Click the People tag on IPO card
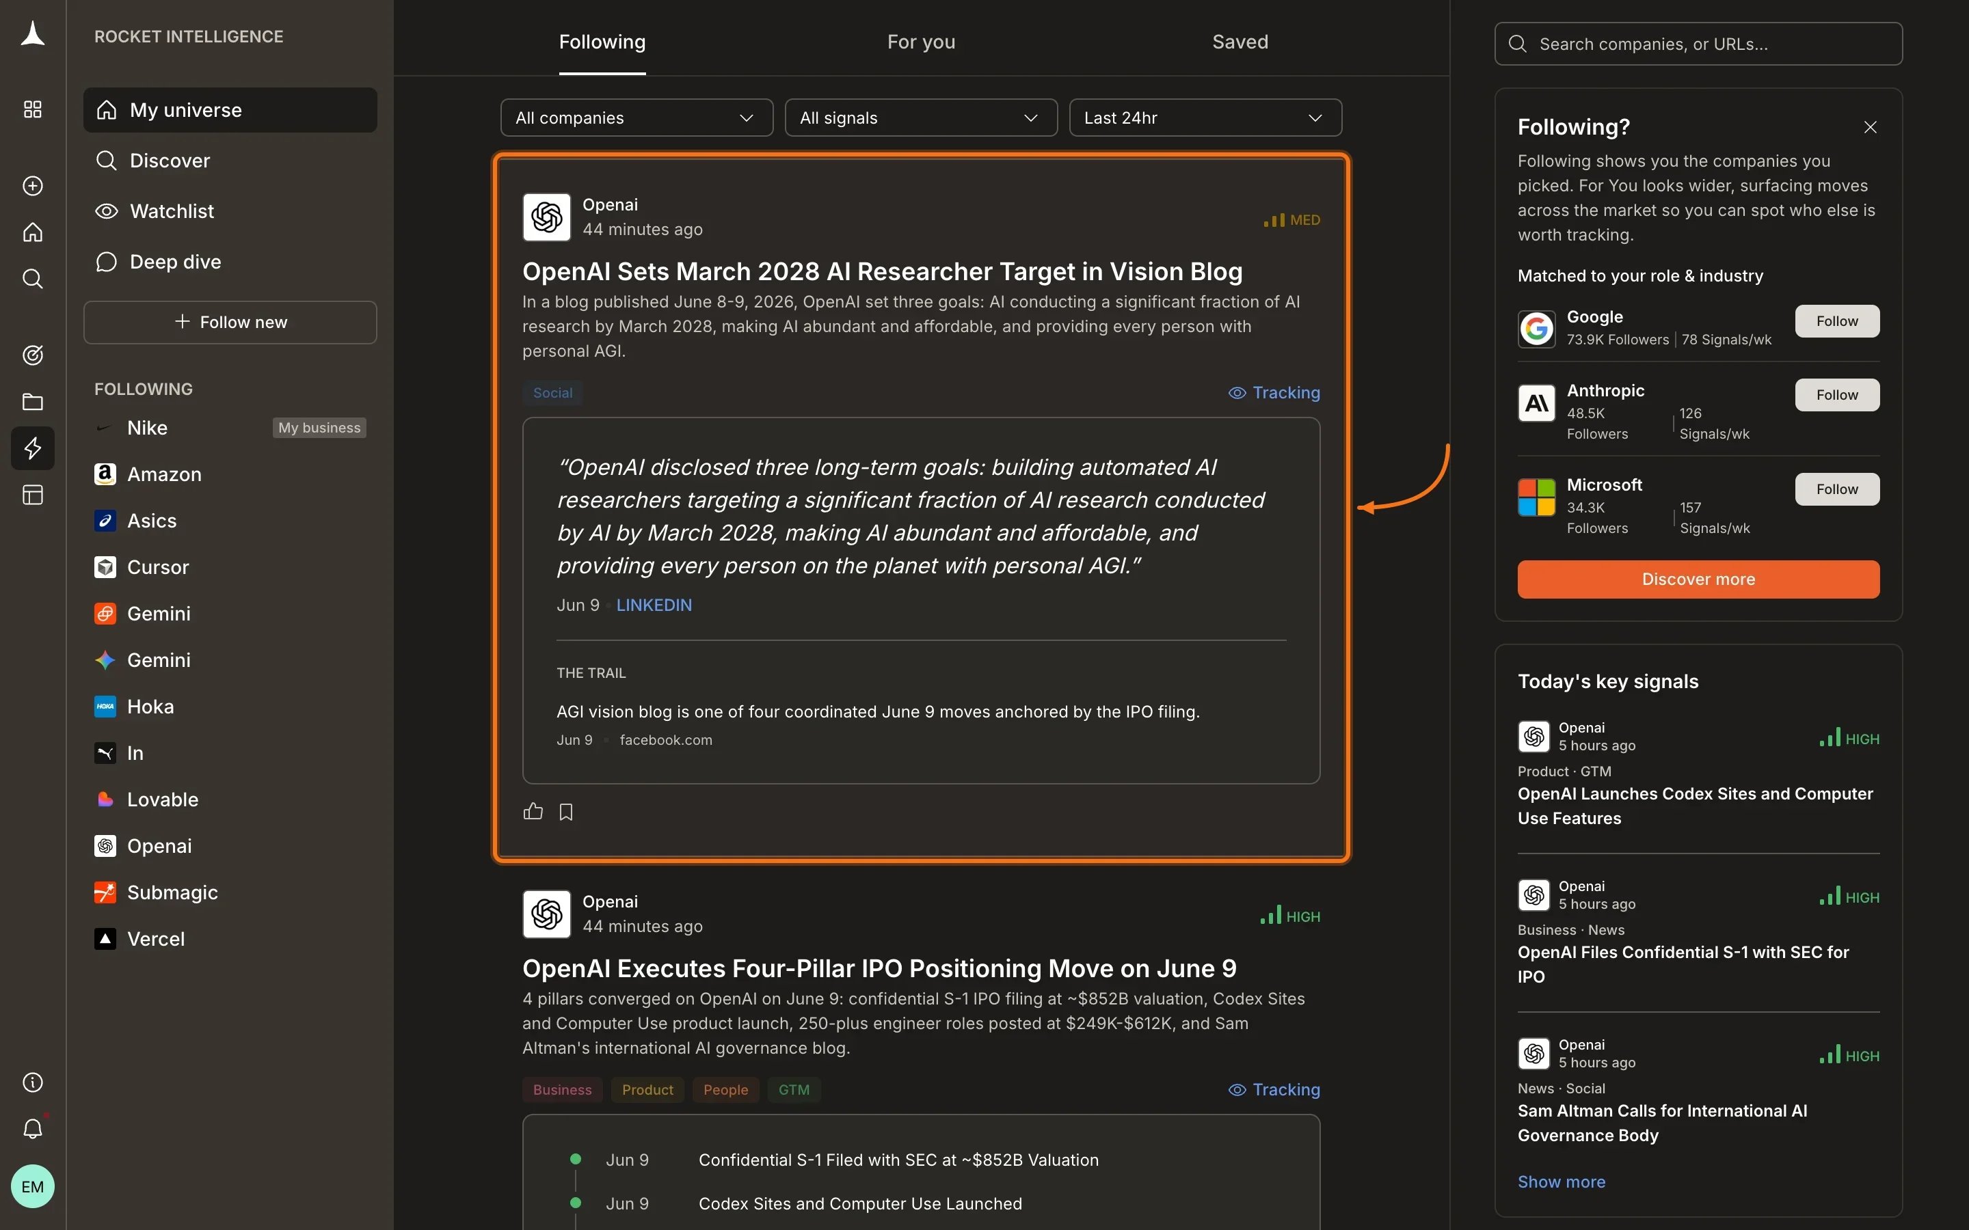 (726, 1089)
